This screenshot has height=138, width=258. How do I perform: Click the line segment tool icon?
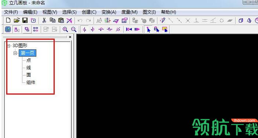(171, 21)
